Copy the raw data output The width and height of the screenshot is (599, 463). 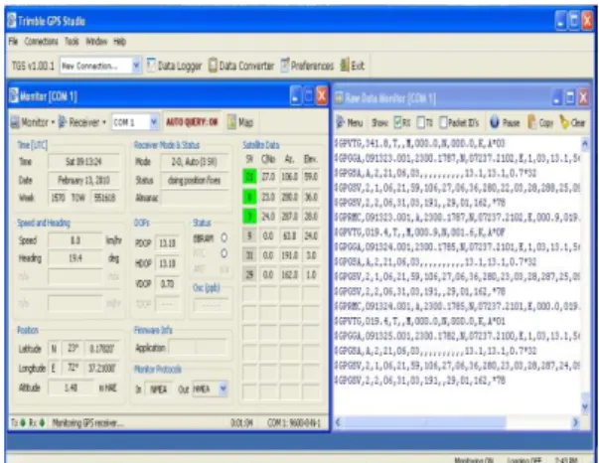pyautogui.click(x=540, y=122)
